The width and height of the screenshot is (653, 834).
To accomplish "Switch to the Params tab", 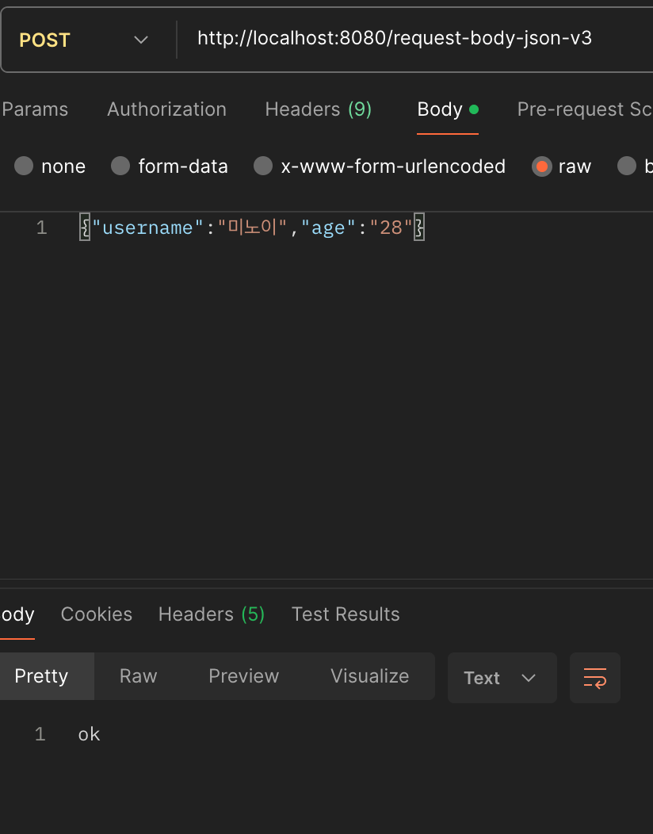I will tap(35, 109).
